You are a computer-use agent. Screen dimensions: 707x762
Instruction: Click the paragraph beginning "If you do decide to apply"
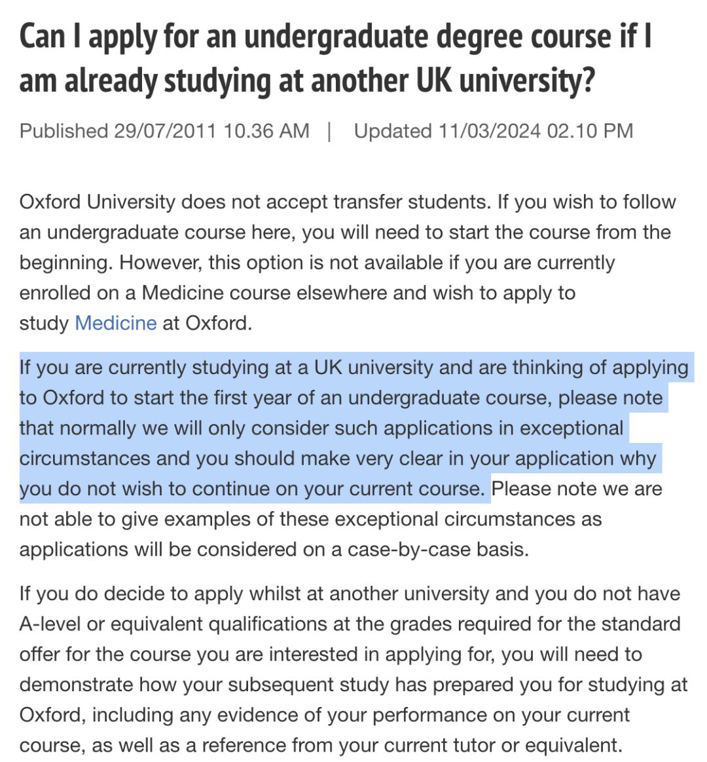353,669
